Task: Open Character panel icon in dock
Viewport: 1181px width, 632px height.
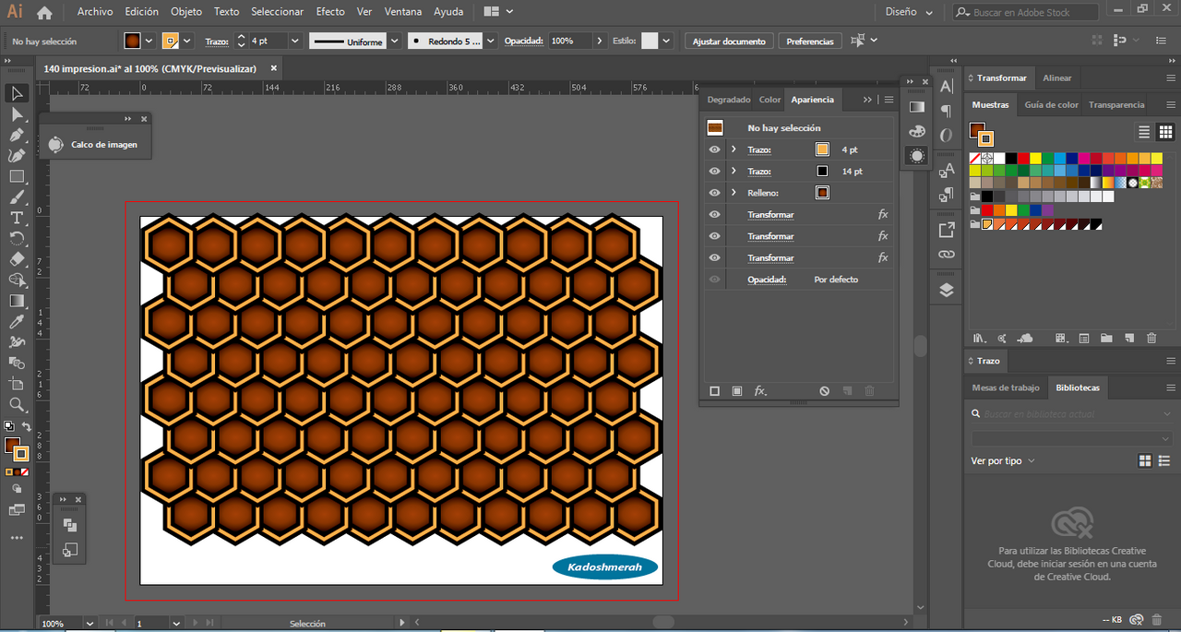Action: point(946,86)
